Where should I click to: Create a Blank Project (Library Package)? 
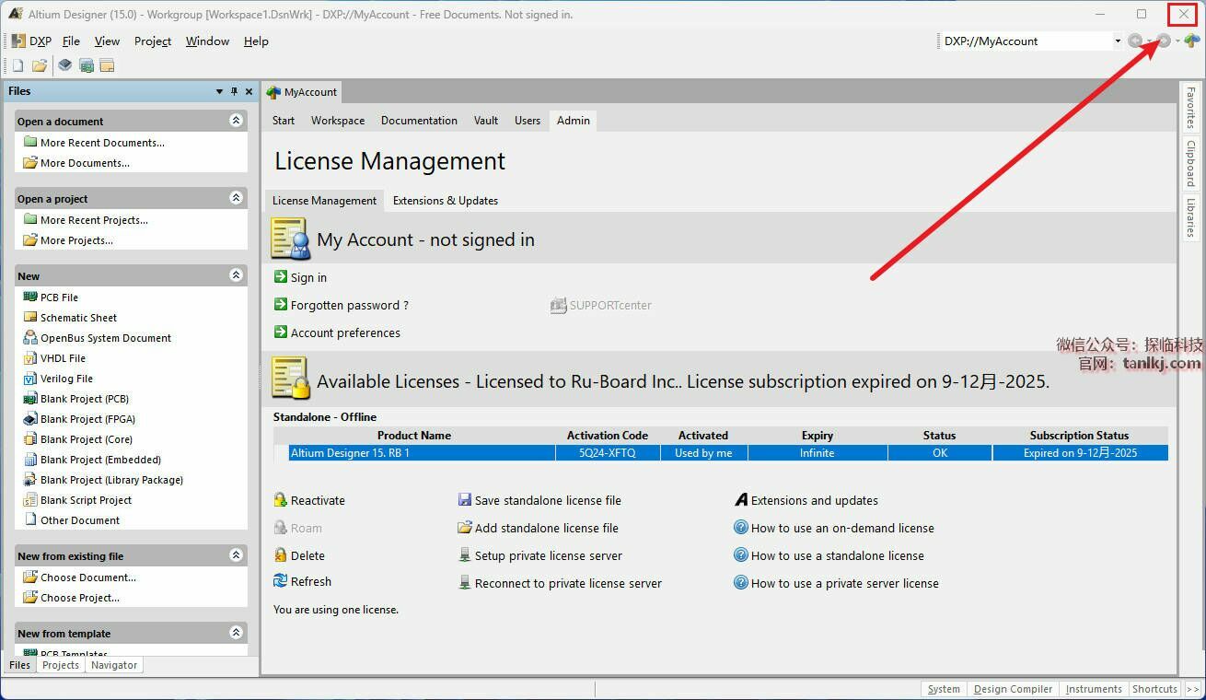[x=111, y=480]
